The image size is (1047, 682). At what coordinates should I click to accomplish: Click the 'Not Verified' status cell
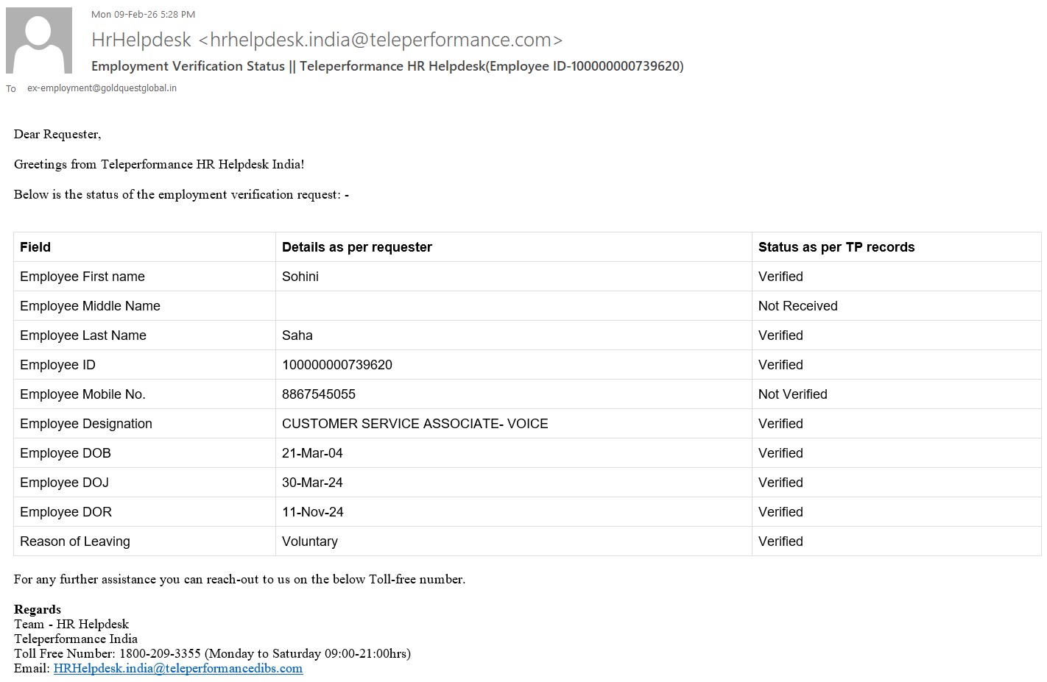click(793, 394)
